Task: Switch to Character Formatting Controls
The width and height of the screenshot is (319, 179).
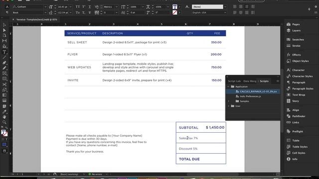Action: click(7, 7)
